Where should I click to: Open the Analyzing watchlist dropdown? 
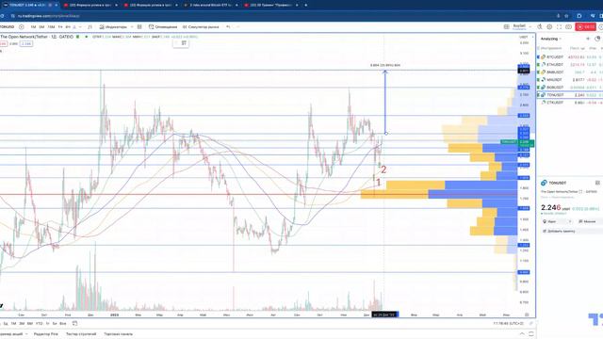[x=551, y=39]
